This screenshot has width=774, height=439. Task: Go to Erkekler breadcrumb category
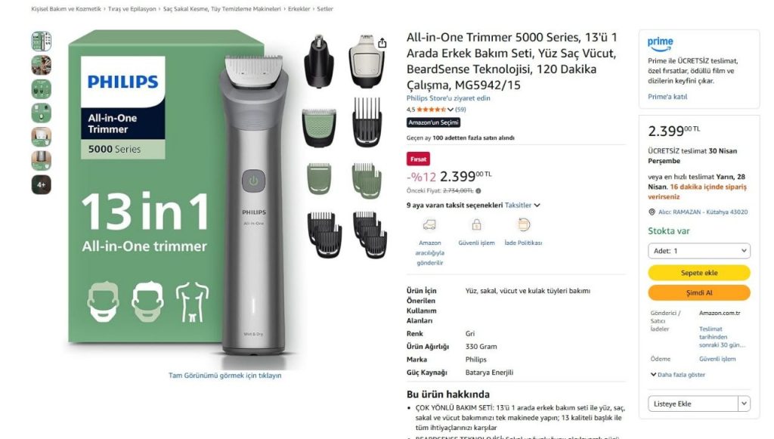(299, 9)
